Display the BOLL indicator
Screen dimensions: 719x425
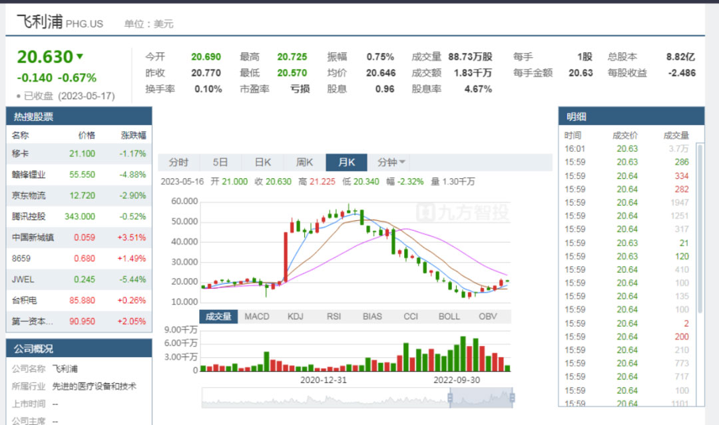(x=449, y=317)
